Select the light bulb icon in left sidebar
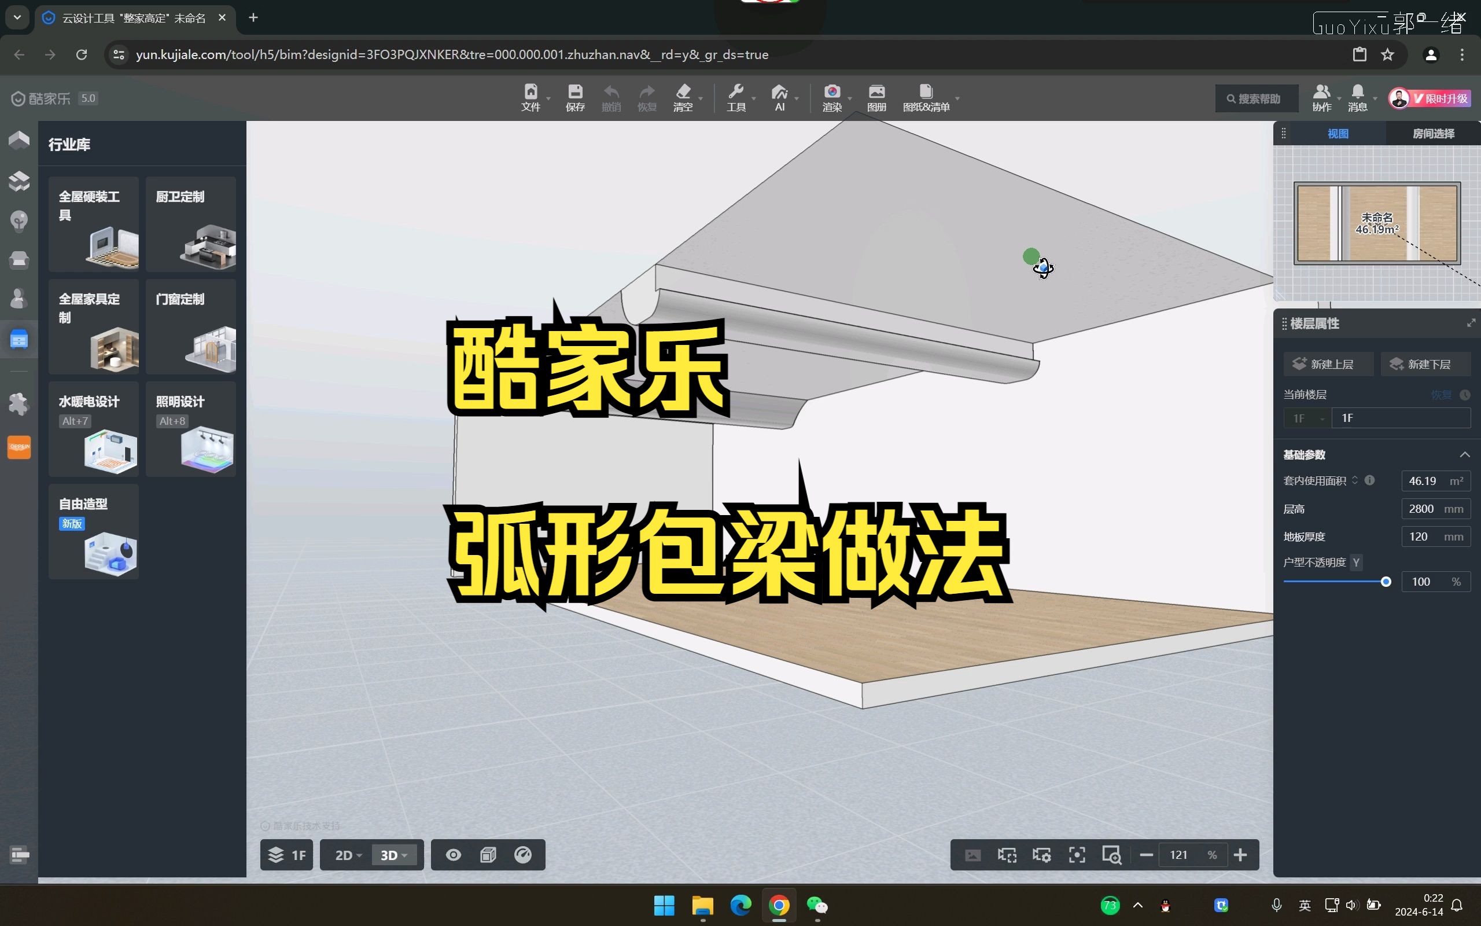Image resolution: width=1481 pixels, height=926 pixels. (x=19, y=221)
